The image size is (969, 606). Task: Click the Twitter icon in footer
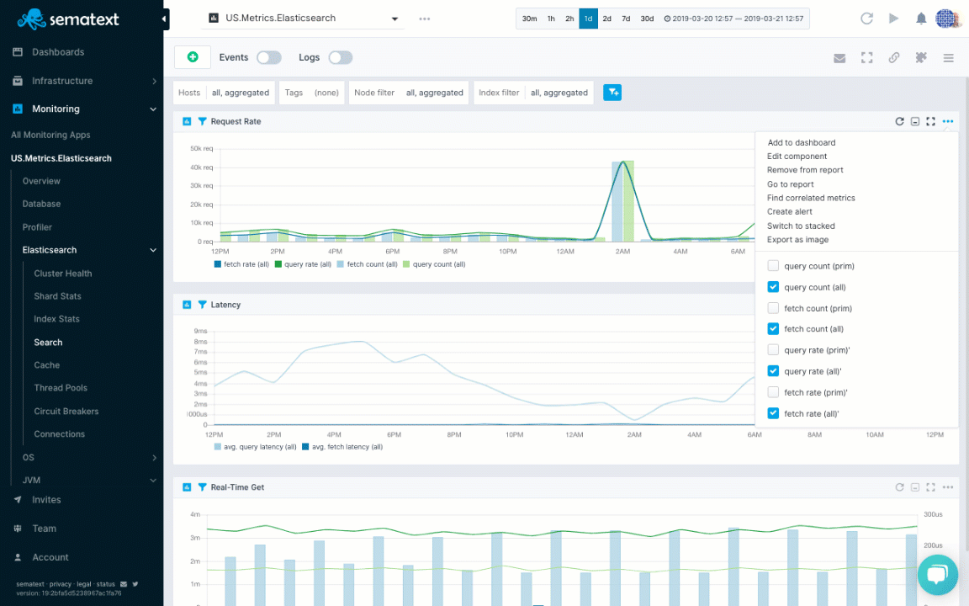(135, 584)
